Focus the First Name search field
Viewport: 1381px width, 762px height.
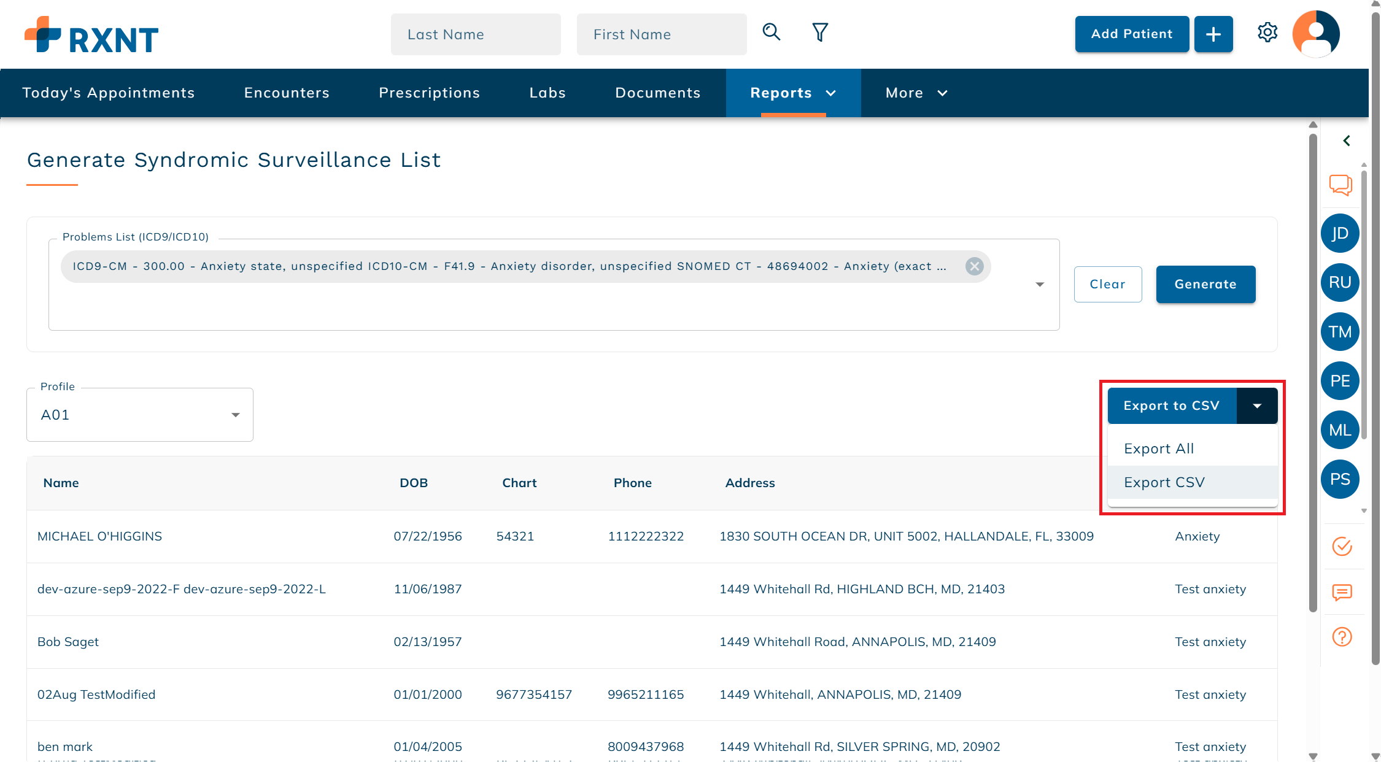(662, 34)
